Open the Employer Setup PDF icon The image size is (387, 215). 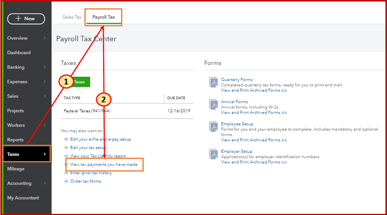coord(213,154)
